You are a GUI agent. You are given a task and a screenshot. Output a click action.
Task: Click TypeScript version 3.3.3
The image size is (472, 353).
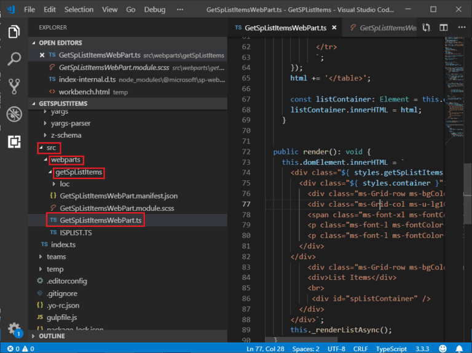(x=422, y=349)
